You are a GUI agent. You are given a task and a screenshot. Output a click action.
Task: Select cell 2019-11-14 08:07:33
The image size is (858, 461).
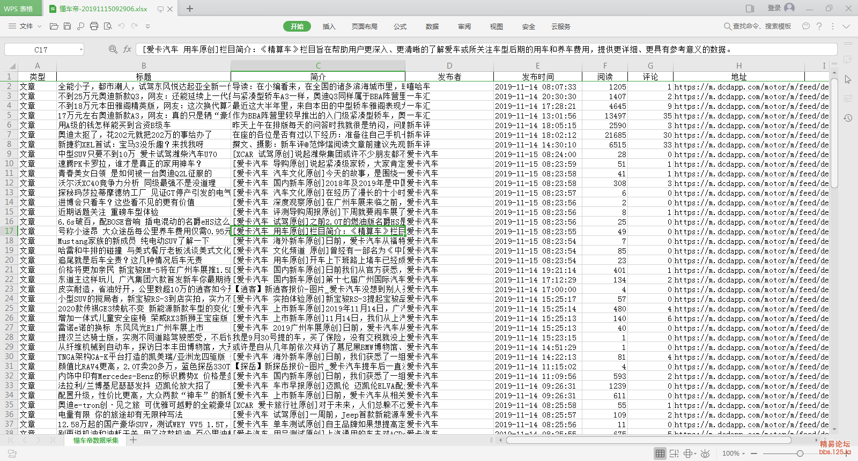coord(538,87)
